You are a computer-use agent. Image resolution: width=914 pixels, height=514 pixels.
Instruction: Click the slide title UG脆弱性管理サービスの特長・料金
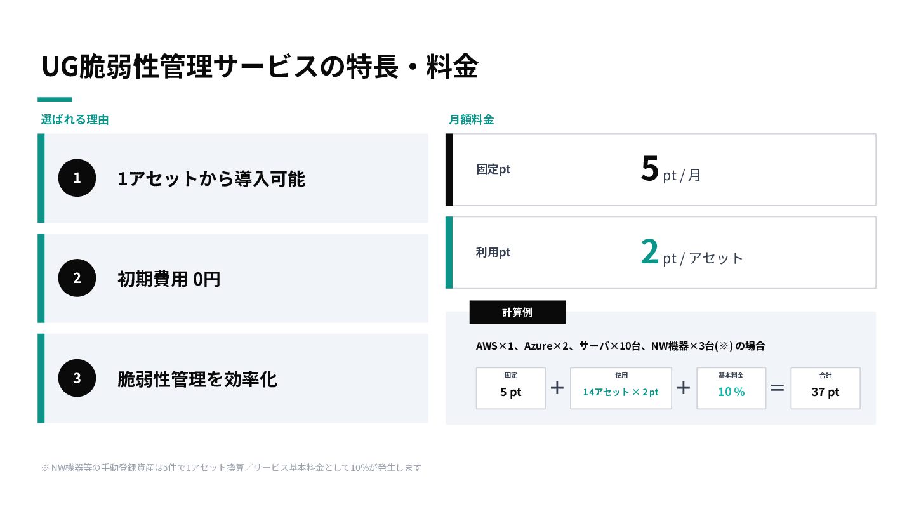(260, 67)
